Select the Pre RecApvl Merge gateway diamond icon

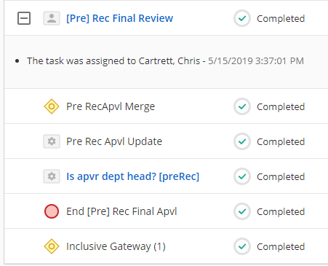pos(52,106)
